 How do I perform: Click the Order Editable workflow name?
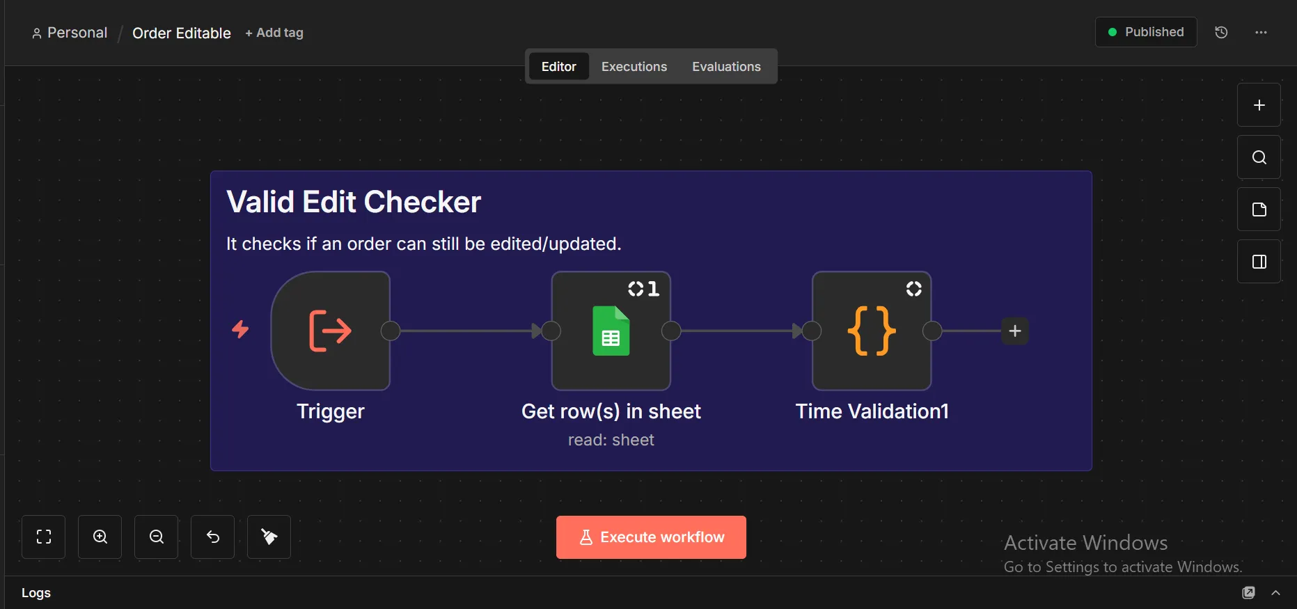tap(182, 33)
